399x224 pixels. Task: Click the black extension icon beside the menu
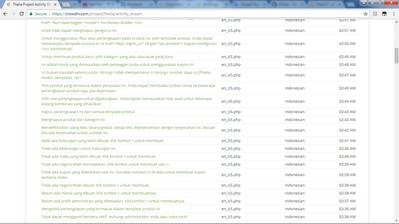pos(384,14)
